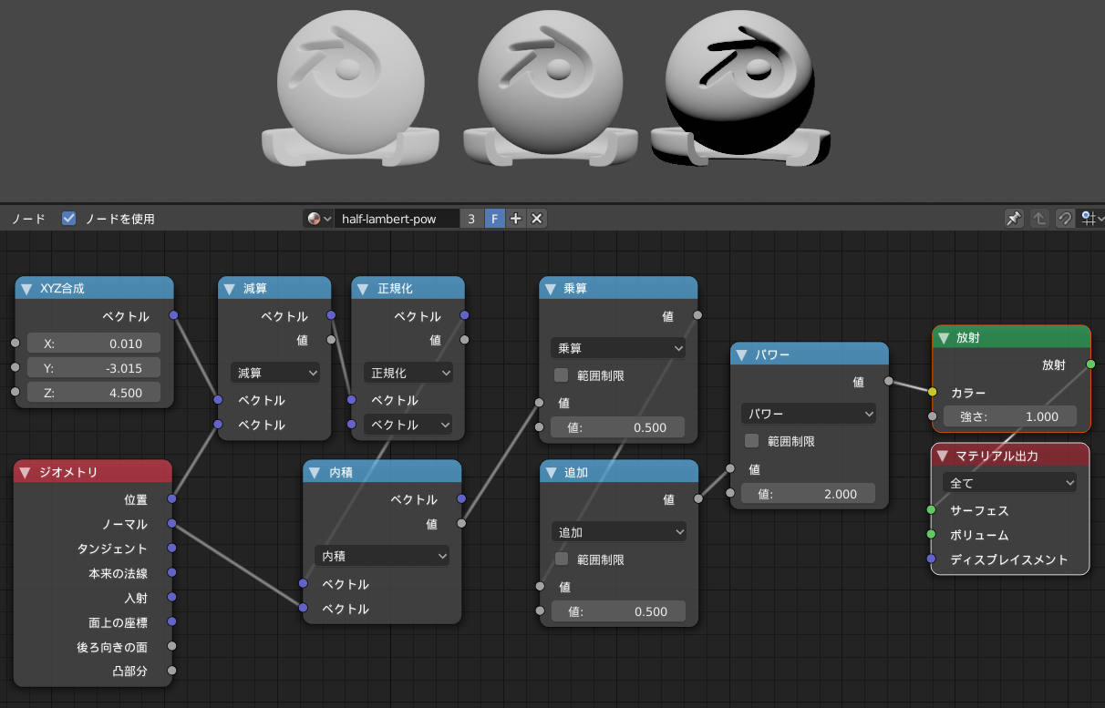
Task: Open パワー operation dropdown
Action: 809,414
